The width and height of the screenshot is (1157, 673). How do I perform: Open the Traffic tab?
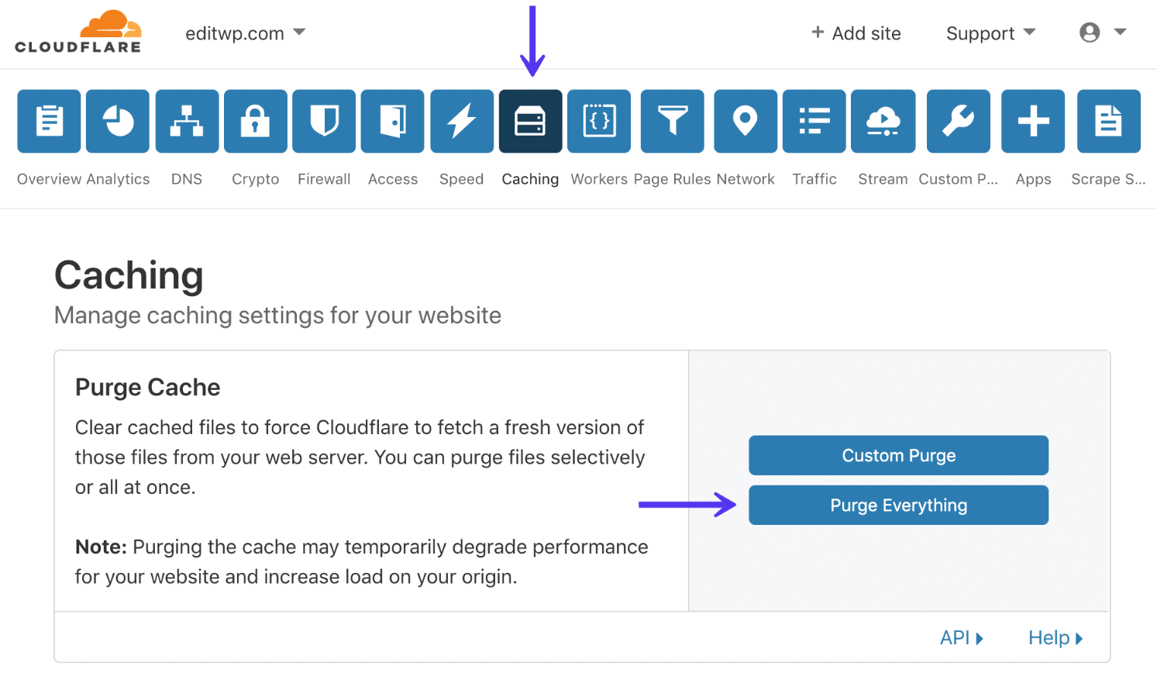coord(814,121)
